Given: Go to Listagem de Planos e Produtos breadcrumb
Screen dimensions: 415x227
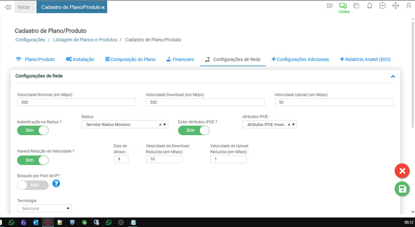Looking at the screenshot, I should coord(85,40).
